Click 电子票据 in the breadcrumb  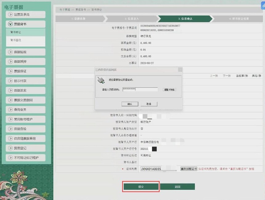tap(65, 10)
